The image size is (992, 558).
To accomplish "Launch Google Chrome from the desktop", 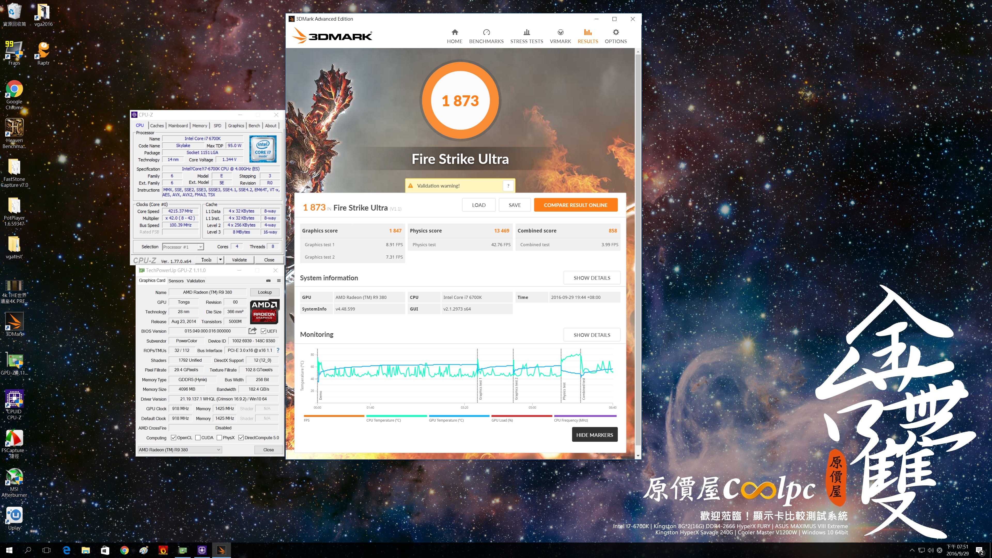I will click(14, 95).
